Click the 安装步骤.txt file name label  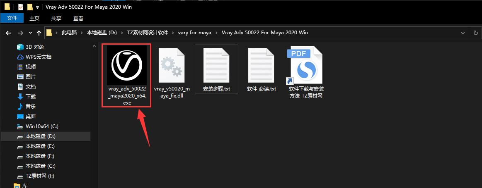coord(216,89)
